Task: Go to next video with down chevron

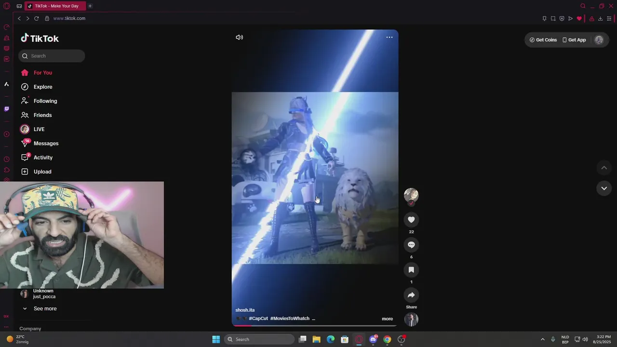Action: pos(604,188)
